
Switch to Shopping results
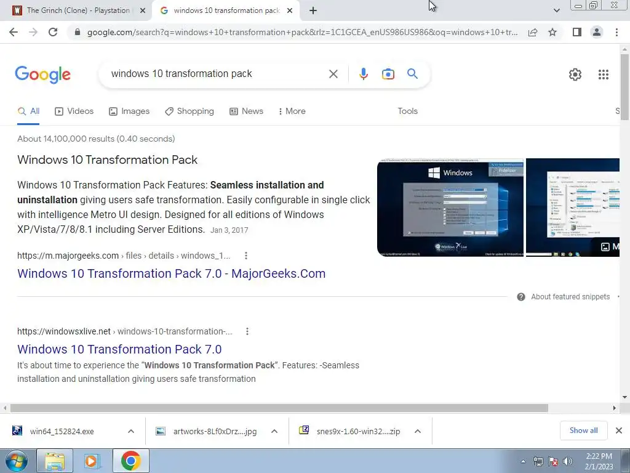(189, 111)
